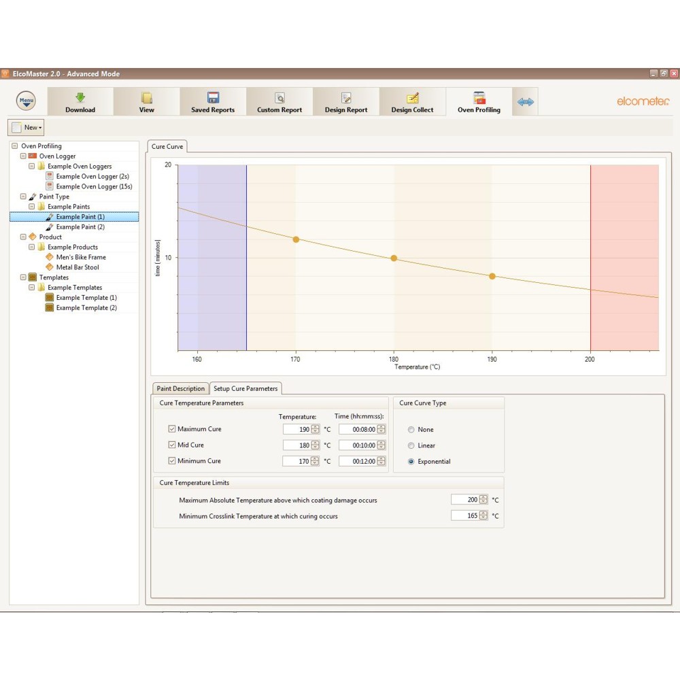Select Example Oven Logger (2s) icon
The image size is (680, 680).
pos(50,176)
